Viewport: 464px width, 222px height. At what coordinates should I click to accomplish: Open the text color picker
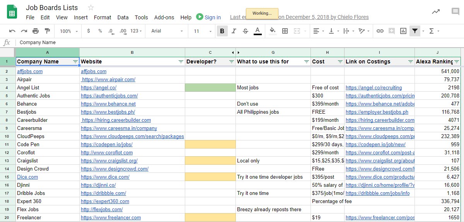(x=258, y=31)
